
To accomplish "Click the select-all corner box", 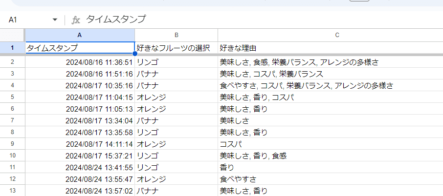I will [12, 35].
